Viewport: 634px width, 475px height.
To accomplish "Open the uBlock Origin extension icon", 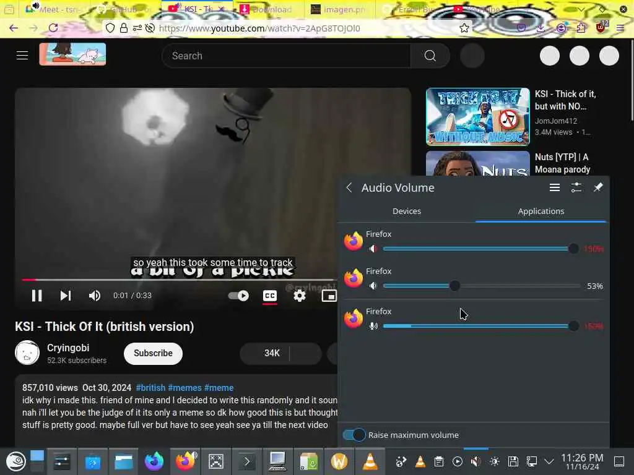I will 601,27.
